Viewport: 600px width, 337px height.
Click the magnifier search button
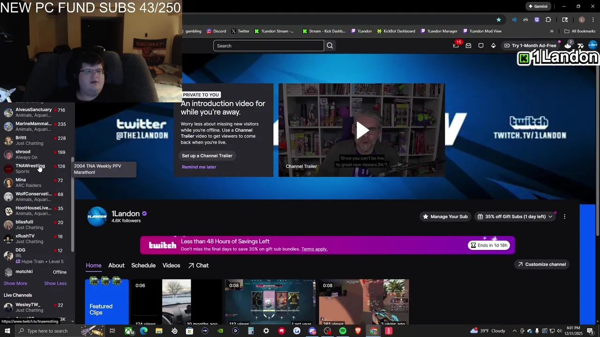pos(330,46)
